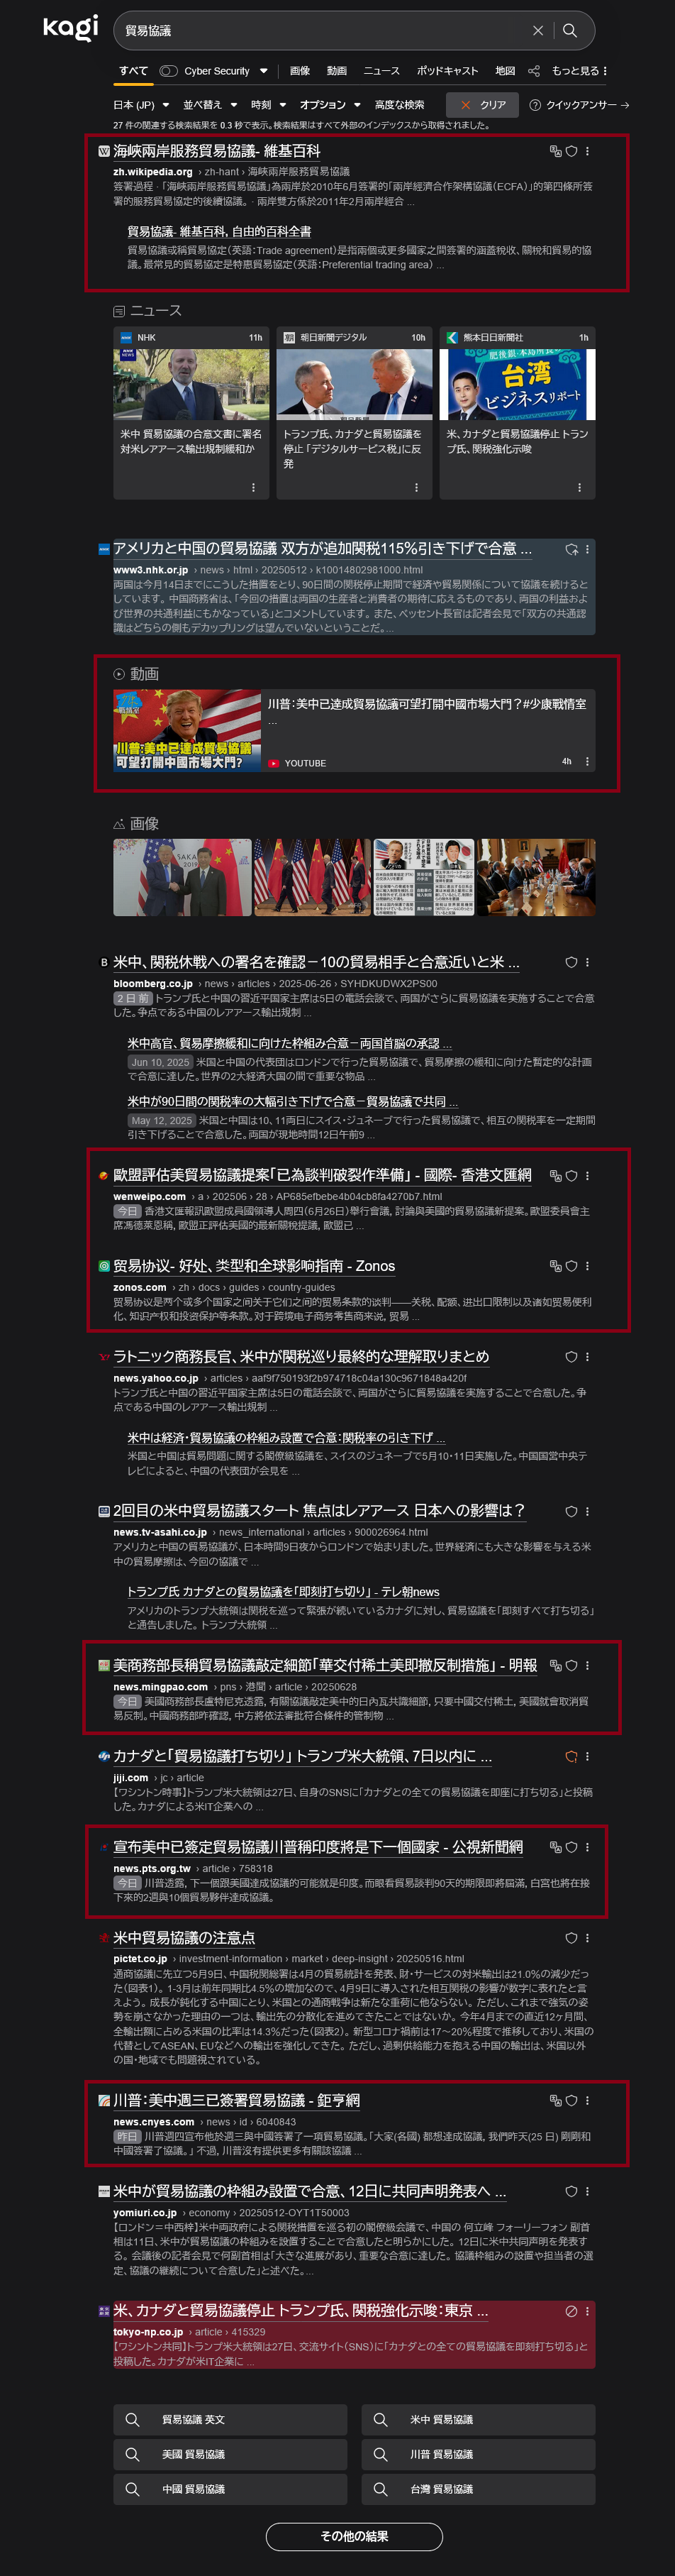Click the shield icon on Wikipedia result
Image resolution: width=675 pixels, height=2576 pixels.
click(x=572, y=151)
